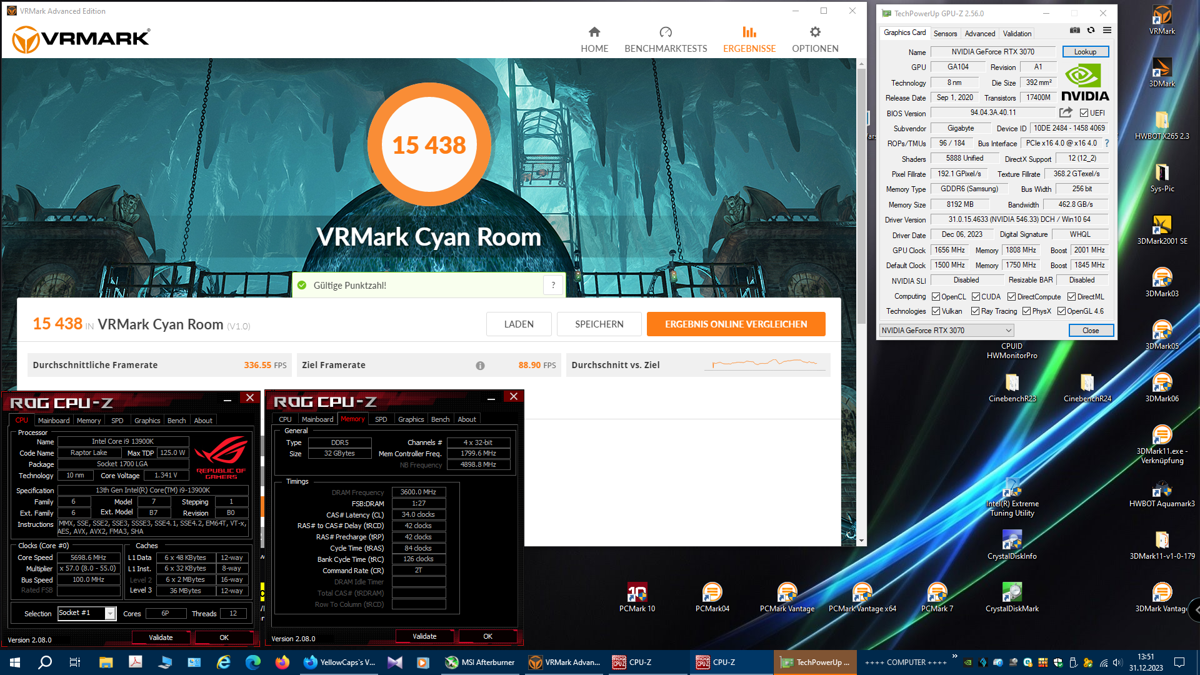The image size is (1200, 675).
Task: Click the Lookup button in GPU-Z
Action: pos(1085,52)
